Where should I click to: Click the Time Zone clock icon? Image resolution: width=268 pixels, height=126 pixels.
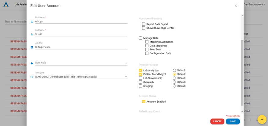pos(32,77)
